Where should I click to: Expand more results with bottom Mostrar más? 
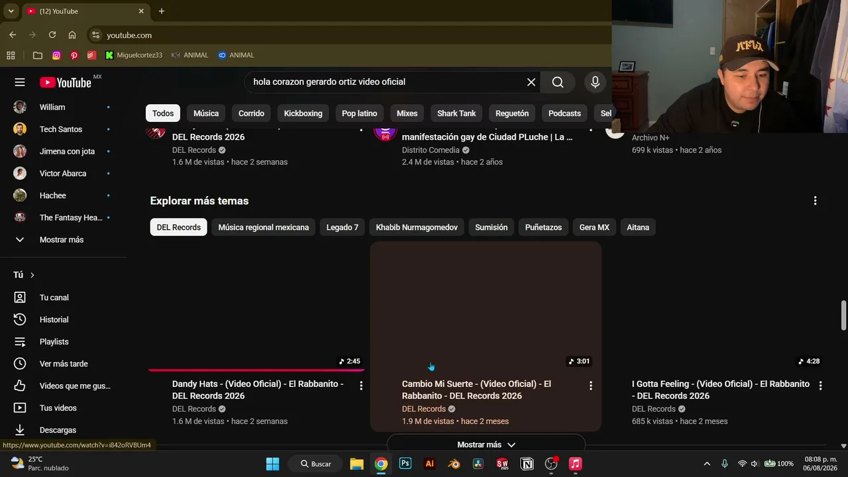point(486,445)
